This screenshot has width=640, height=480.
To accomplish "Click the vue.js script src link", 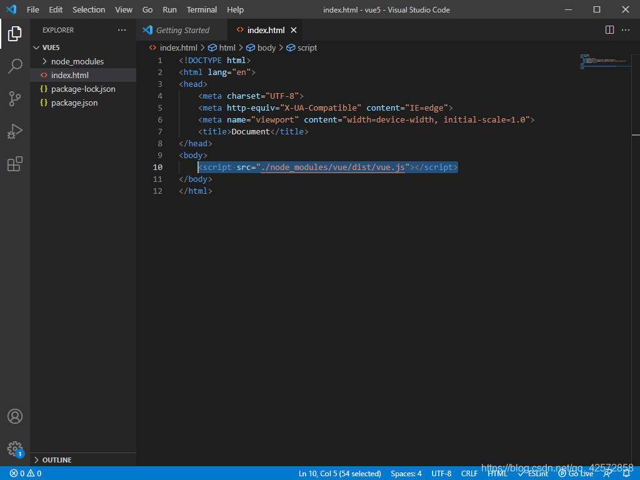I will click(x=332, y=167).
